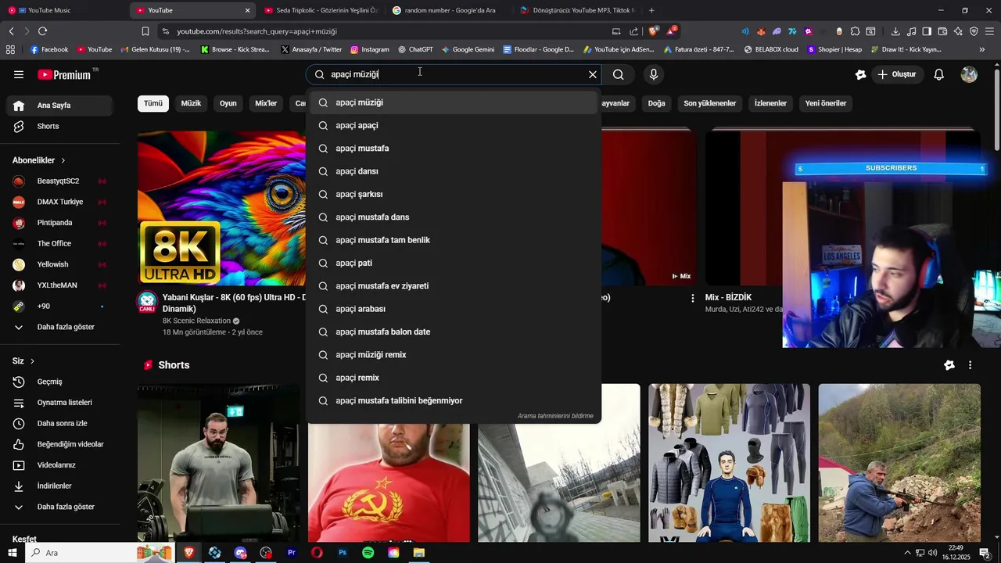Bookmark this page in address bar

point(145,31)
